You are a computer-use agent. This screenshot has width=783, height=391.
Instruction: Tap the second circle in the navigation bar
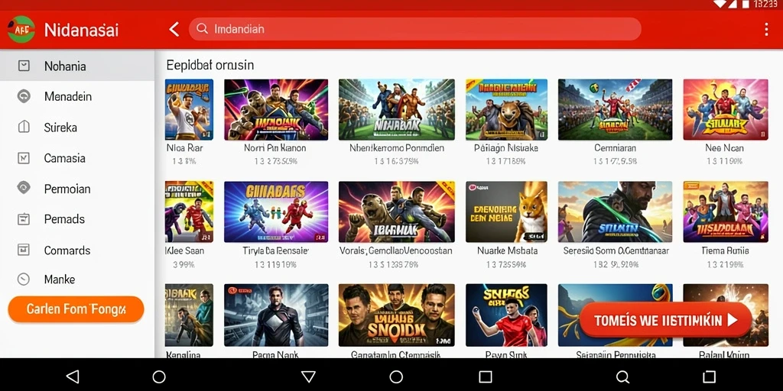click(x=396, y=376)
